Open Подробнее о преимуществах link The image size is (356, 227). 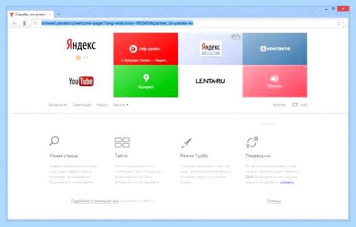click(x=95, y=201)
